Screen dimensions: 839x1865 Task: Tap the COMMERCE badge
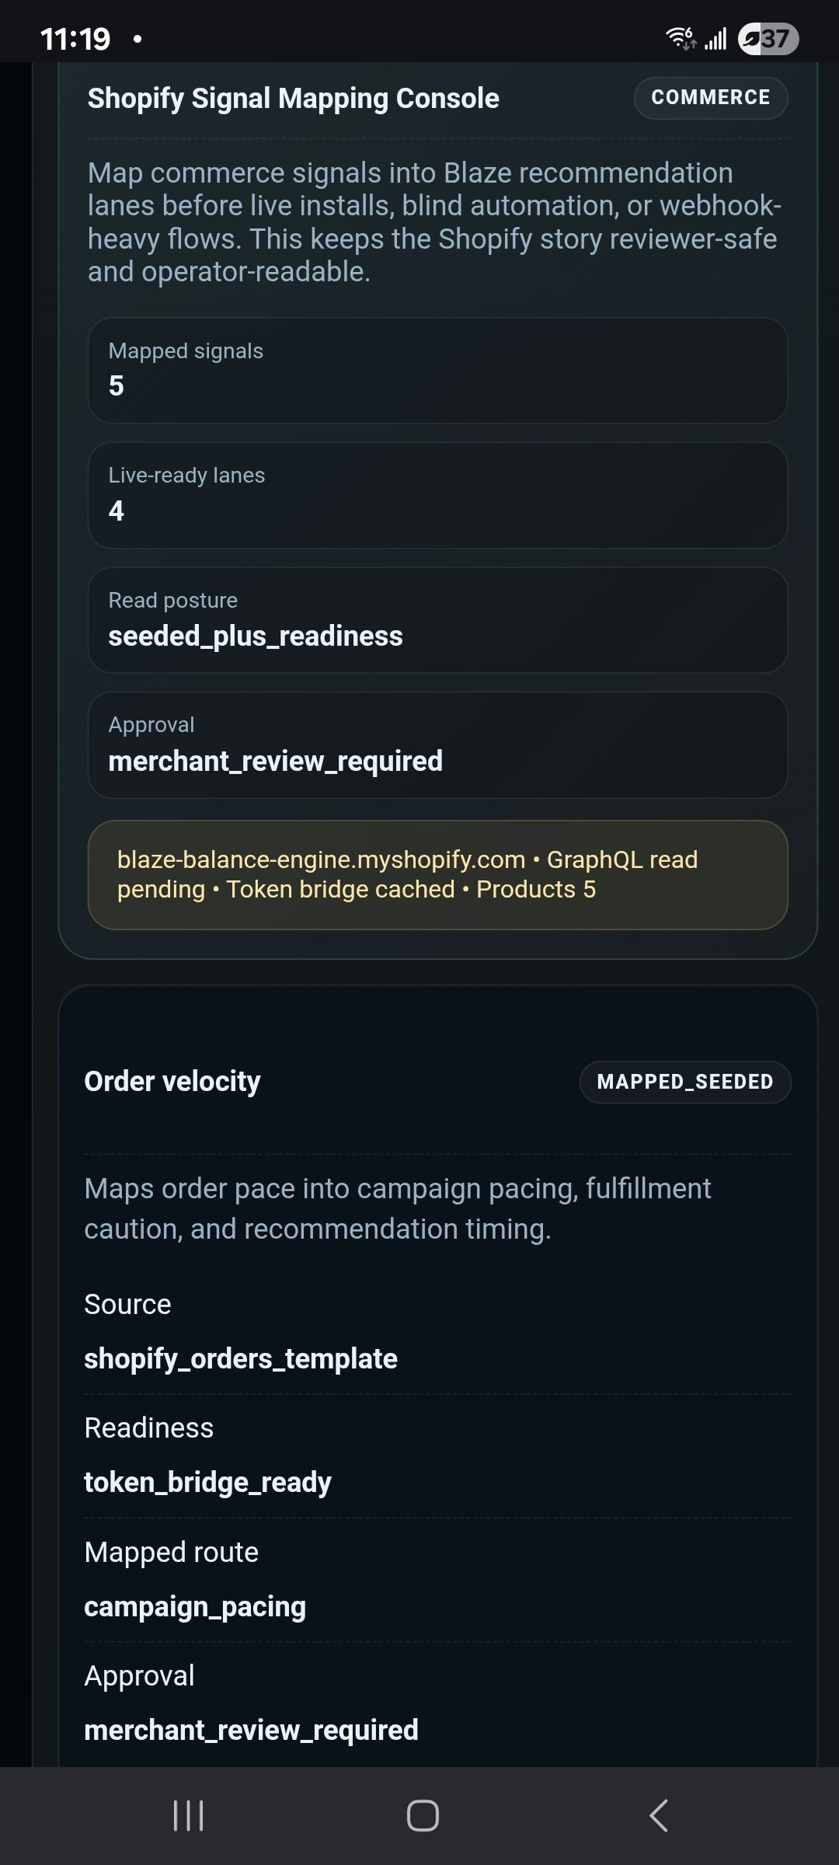pyautogui.click(x=709, y=98)
